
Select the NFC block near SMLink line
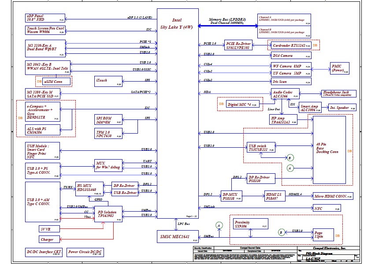pyautogui.click(x=327, y=208)
